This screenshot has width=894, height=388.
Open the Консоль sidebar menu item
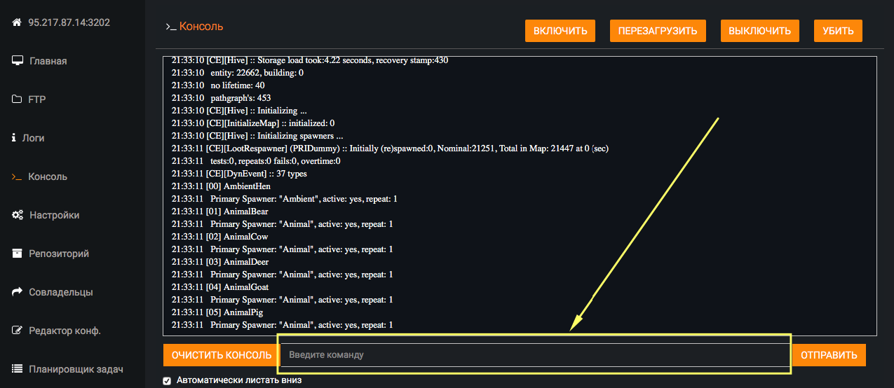pos(48,176)
